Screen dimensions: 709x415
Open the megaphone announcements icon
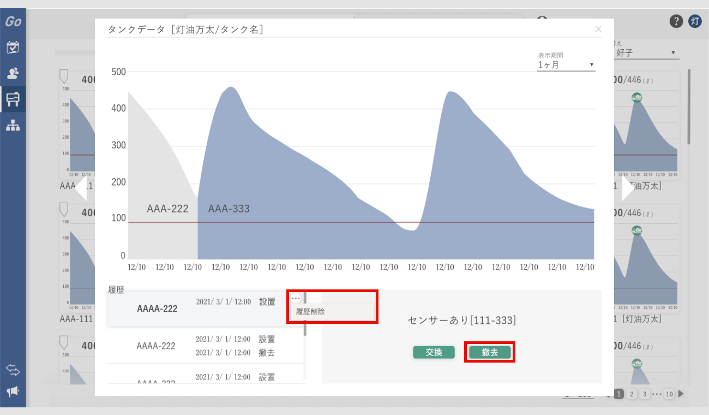pos(13,392)
